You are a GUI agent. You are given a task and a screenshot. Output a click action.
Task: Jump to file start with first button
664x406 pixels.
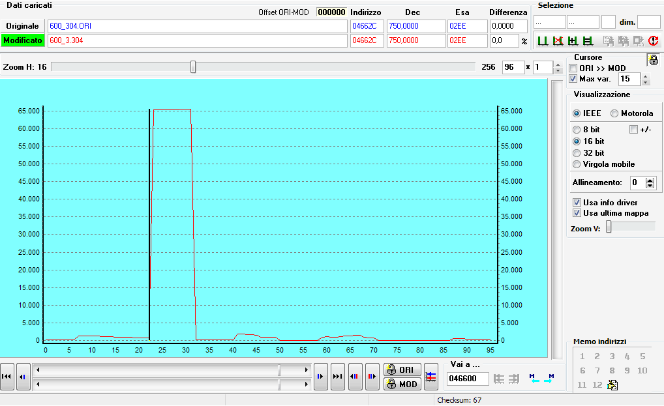tap(7, 377)
